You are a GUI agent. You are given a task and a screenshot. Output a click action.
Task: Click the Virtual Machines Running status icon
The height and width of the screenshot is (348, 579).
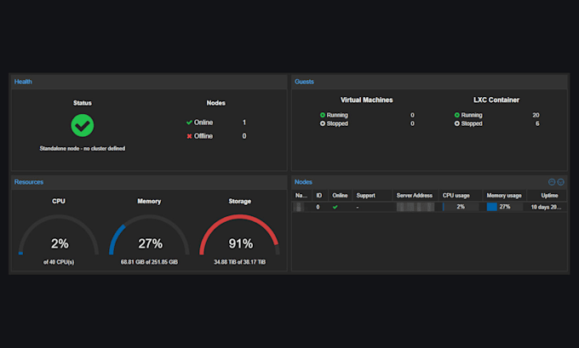(323, 115)
